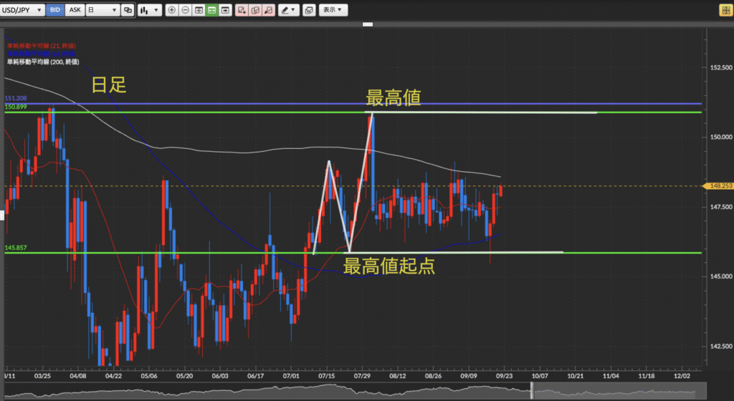
Task: Click the zoom out minus icon
Action: (x=186, y=11)
